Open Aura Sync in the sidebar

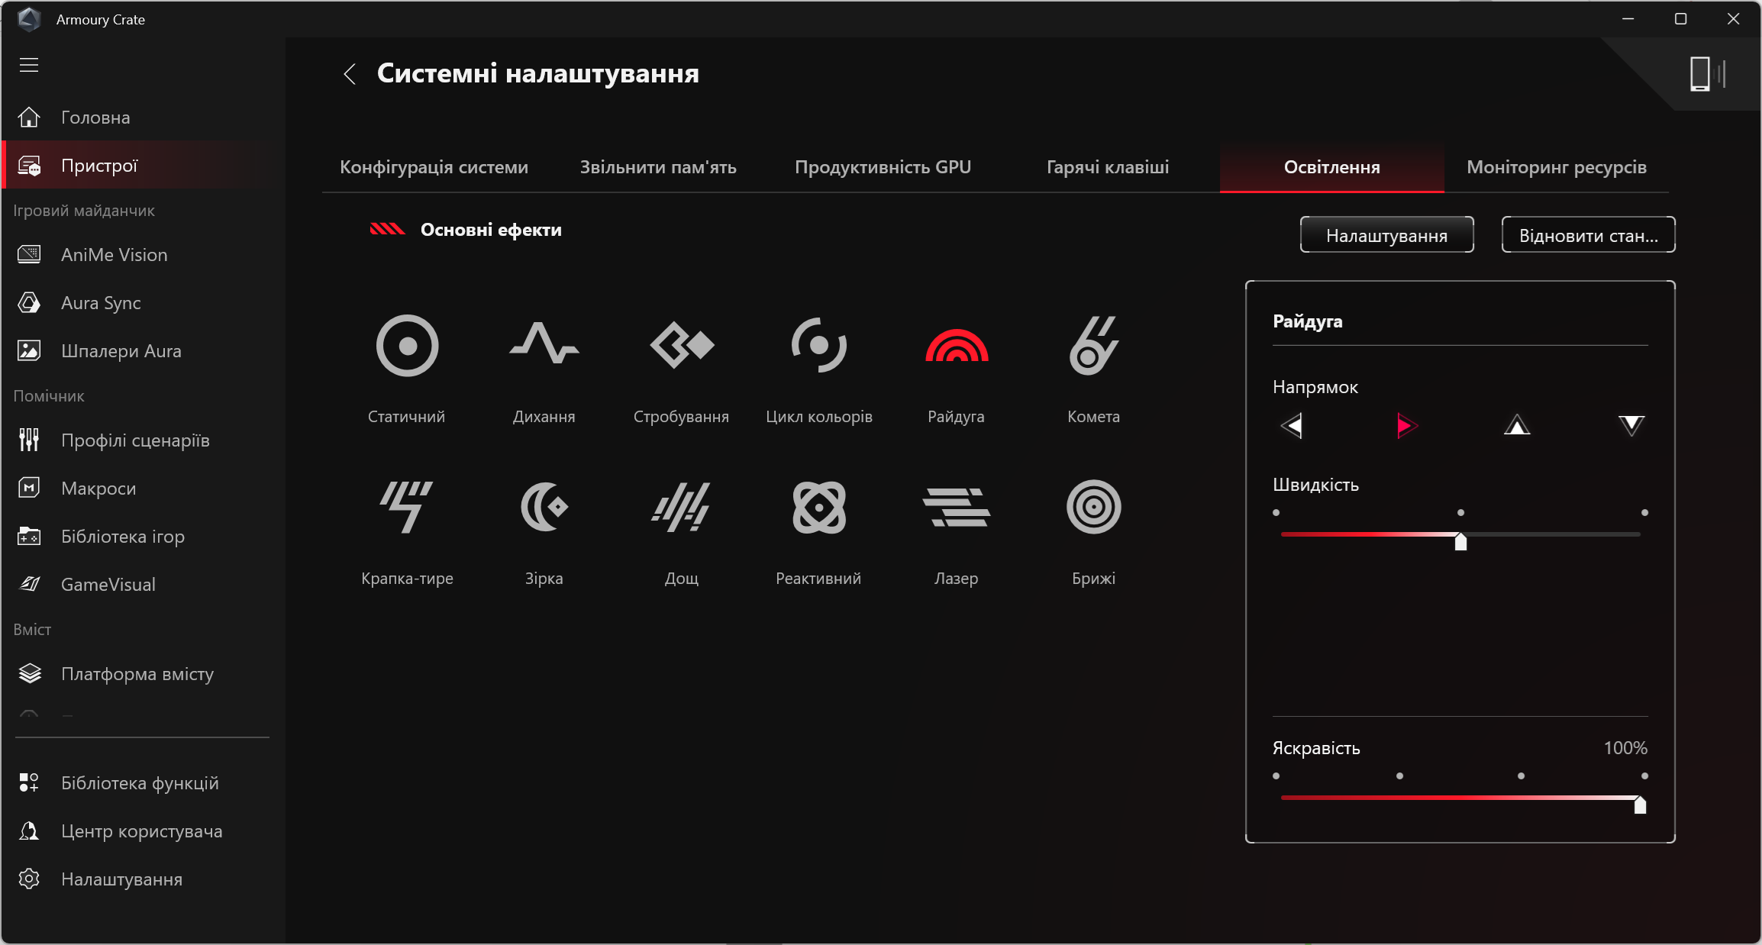point(101,303)
